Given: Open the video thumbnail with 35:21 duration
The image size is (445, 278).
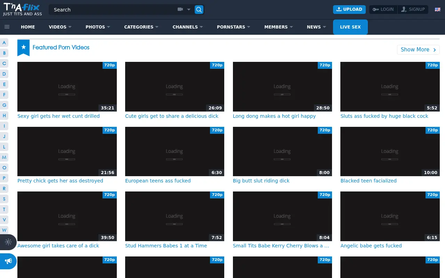Looking at the screenshot, I should pos(67,87).
